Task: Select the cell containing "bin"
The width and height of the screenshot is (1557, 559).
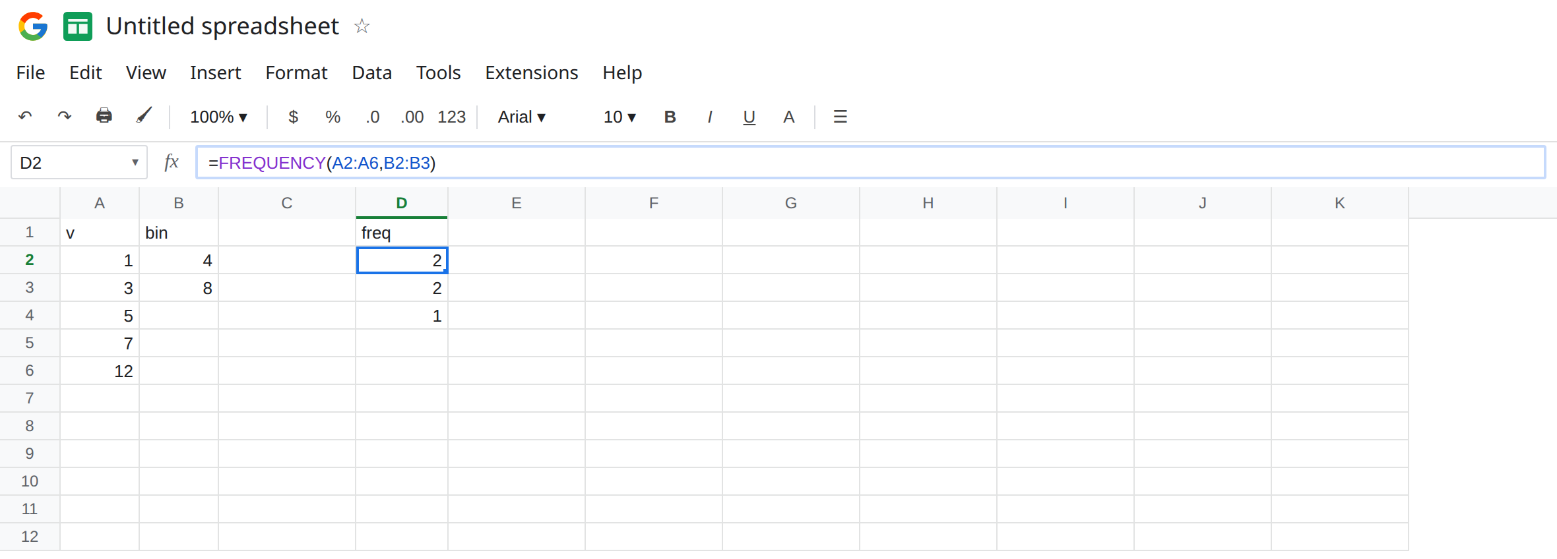Action: pos(179,233)
